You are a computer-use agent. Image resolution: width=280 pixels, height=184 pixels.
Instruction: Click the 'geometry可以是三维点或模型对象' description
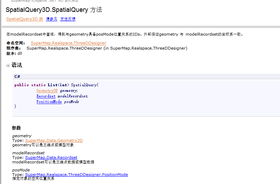point(43,145)
